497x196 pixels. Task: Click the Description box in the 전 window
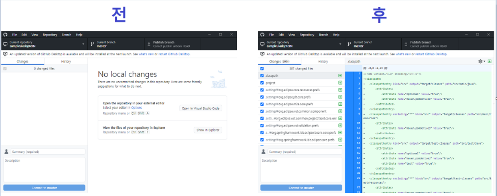point(44,169)
